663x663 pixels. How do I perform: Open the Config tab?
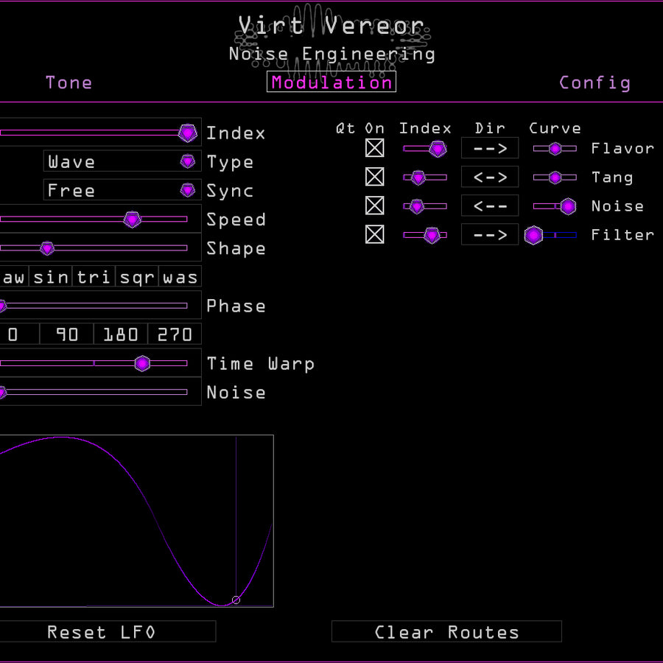(594, 83)
